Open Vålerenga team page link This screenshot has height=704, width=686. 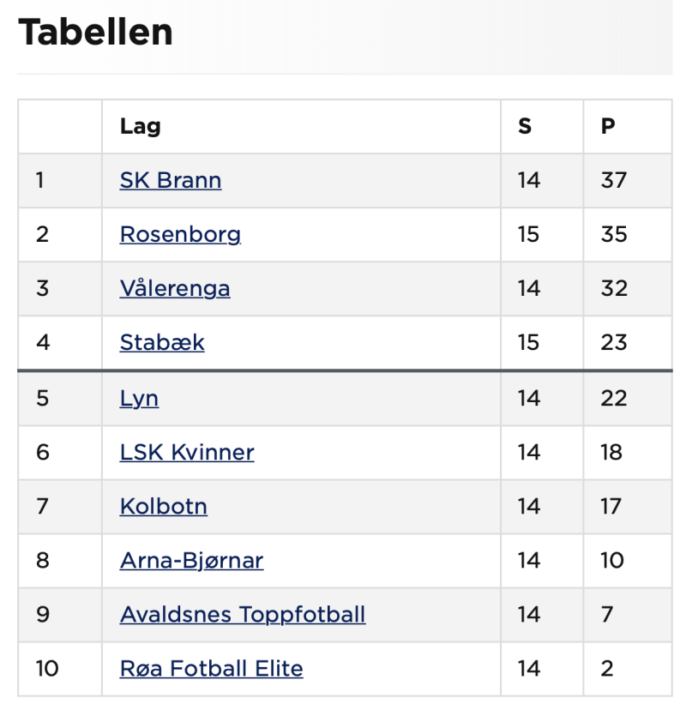pyautogui.click(x=175, y=289)
